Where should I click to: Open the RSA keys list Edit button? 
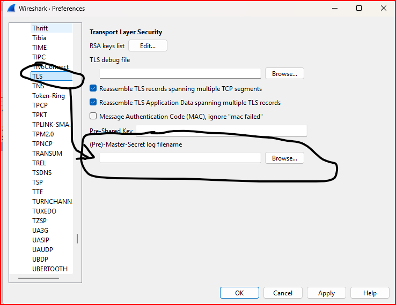pyautogui.click(x=148, y=46)
